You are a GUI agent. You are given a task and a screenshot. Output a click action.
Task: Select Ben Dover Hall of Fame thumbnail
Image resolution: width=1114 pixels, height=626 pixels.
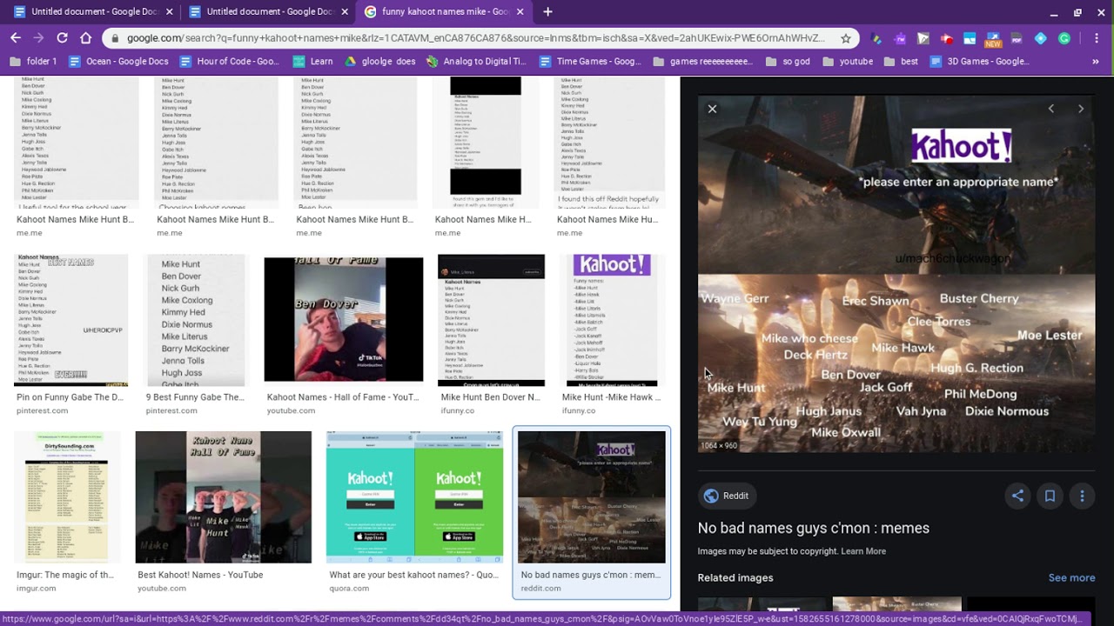point(344,319)
